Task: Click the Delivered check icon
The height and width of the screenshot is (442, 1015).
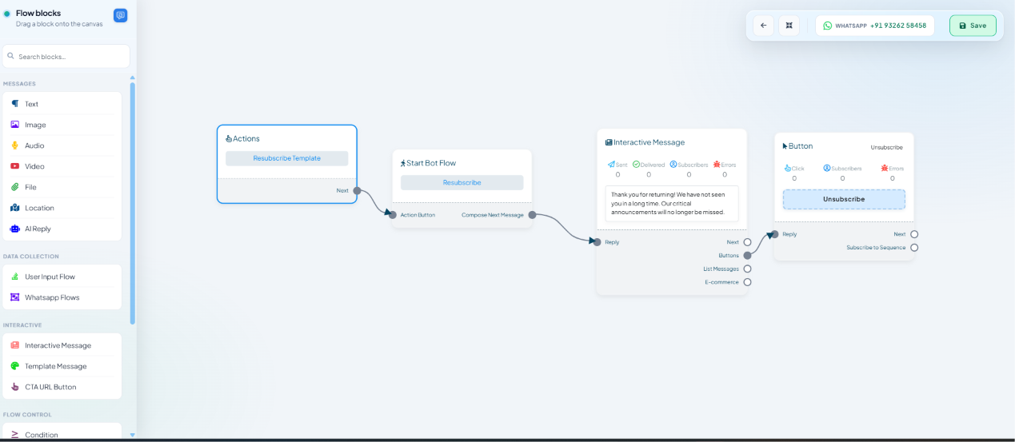Action: coord(636,165)
